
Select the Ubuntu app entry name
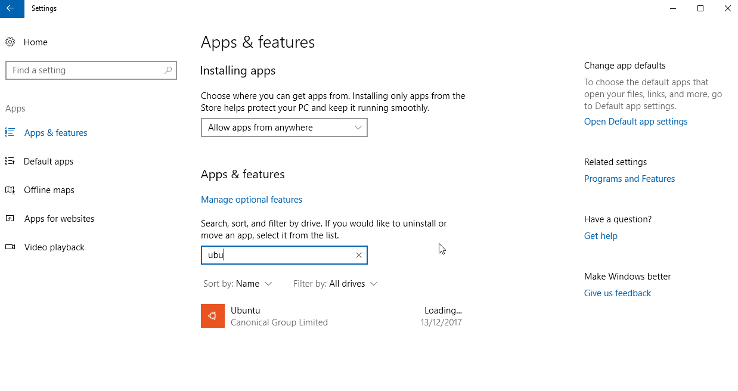[x=246, y=311]
